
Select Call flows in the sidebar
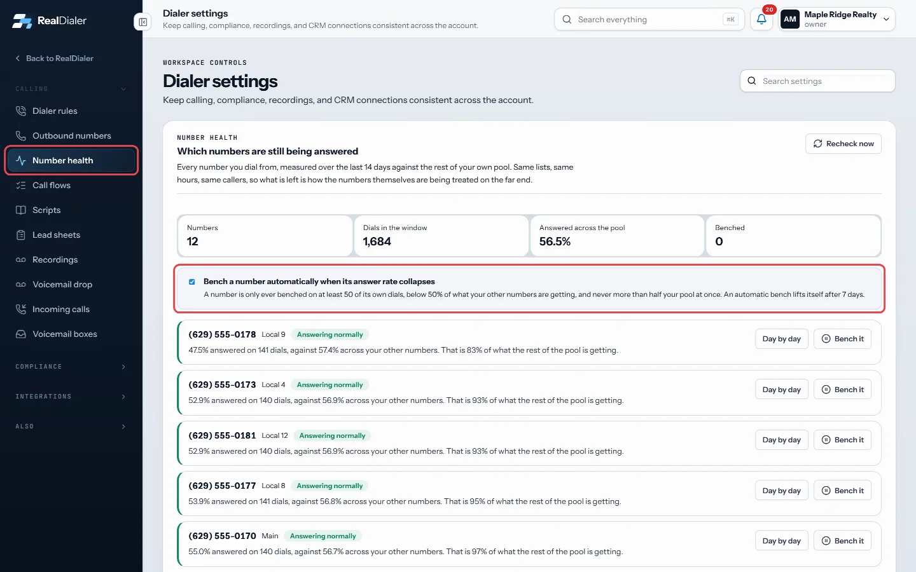pyautogui.click(x=71, y=185)
